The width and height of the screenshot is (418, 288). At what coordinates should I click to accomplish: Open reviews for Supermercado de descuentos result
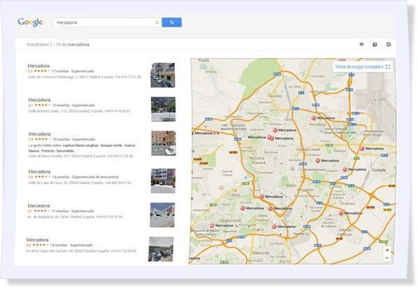tap(61, 177)
